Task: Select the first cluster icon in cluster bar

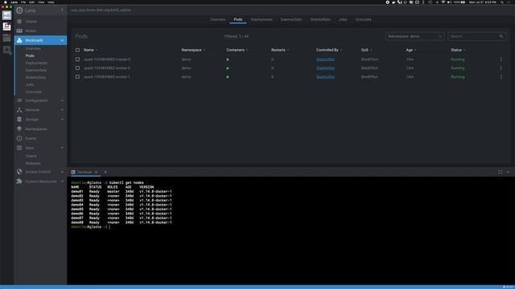Action: [x=6, y=15]
